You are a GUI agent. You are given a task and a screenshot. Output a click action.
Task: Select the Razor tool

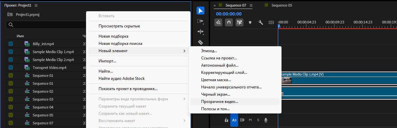[x=200, y=42]
